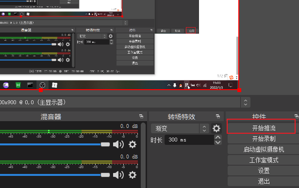Mute the second mixer channel speaker icon

(x=118, y=175)
